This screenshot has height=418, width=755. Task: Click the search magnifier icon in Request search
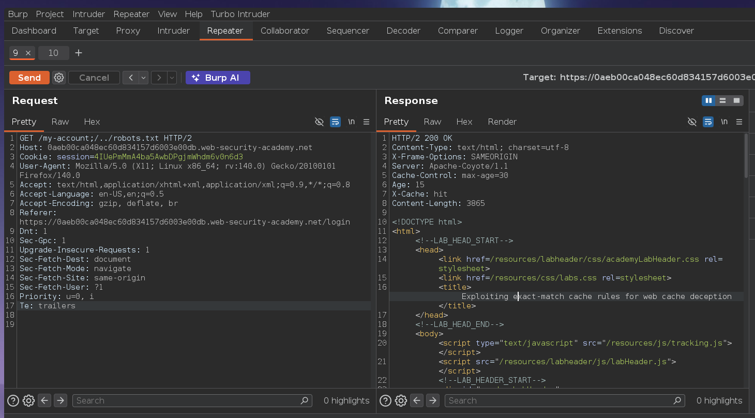coord(305,400)
